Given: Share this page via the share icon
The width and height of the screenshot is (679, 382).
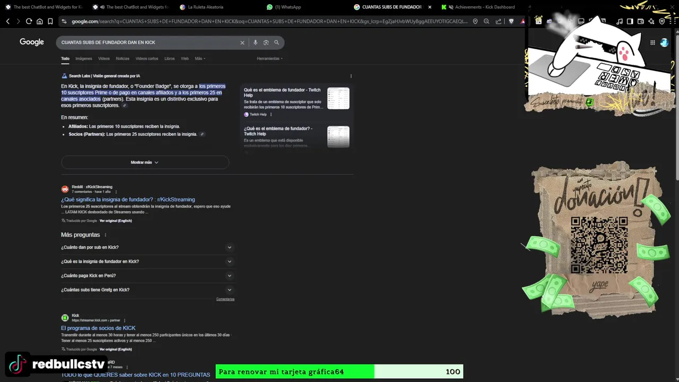Looking at the screenshot, I should coord(499,21).
